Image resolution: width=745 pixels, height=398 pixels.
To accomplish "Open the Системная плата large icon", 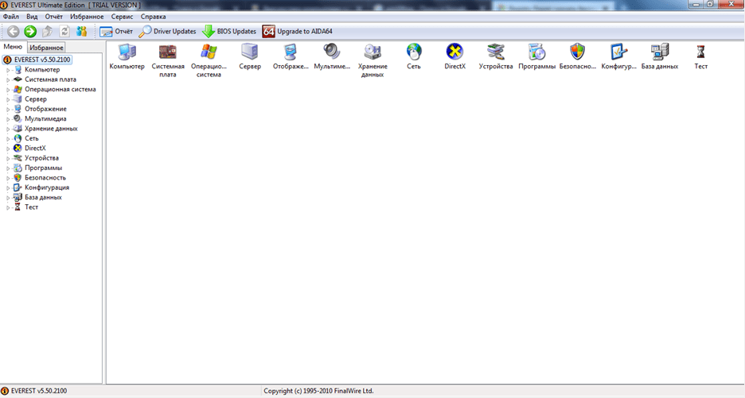I will click(x=168, y=52).
